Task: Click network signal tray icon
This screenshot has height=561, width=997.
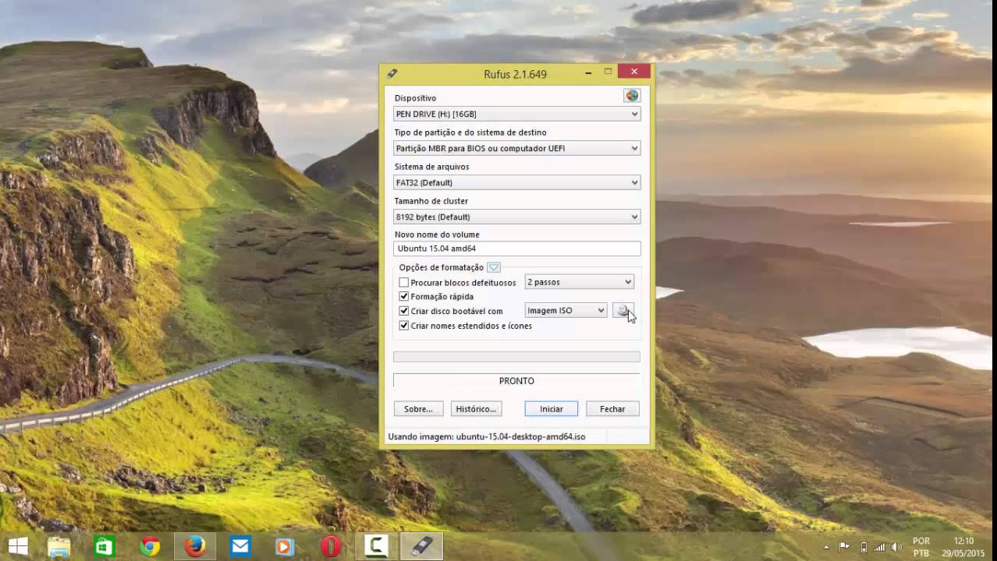Action: point(880,547)
